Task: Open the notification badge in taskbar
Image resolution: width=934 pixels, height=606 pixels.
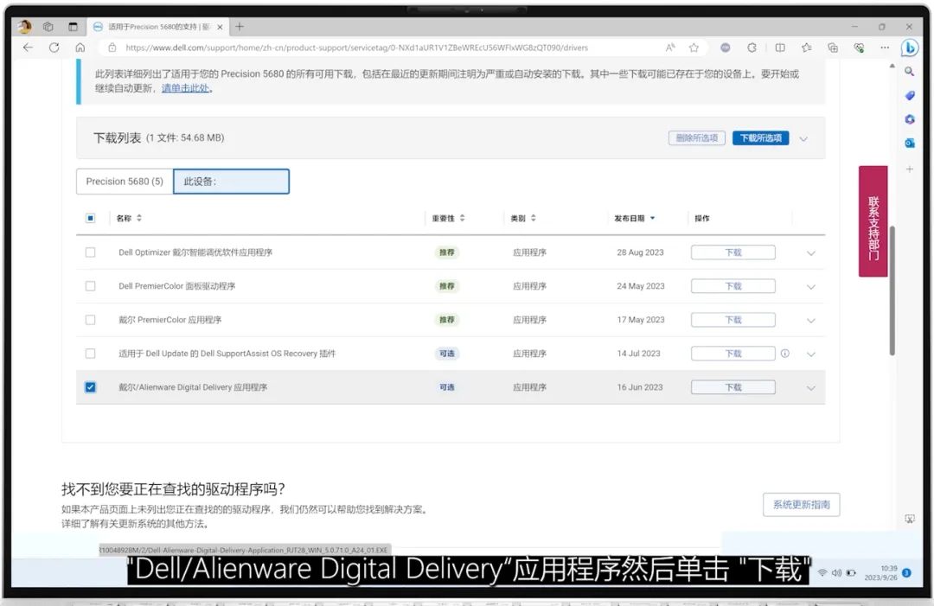Action: (906, 572)
